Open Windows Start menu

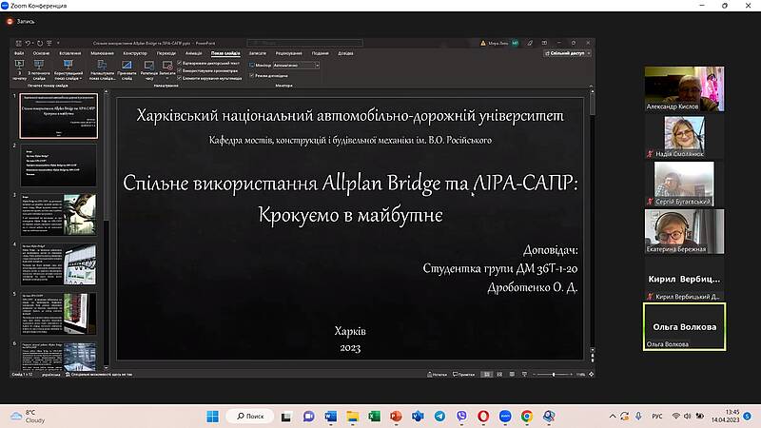point(212,417)
